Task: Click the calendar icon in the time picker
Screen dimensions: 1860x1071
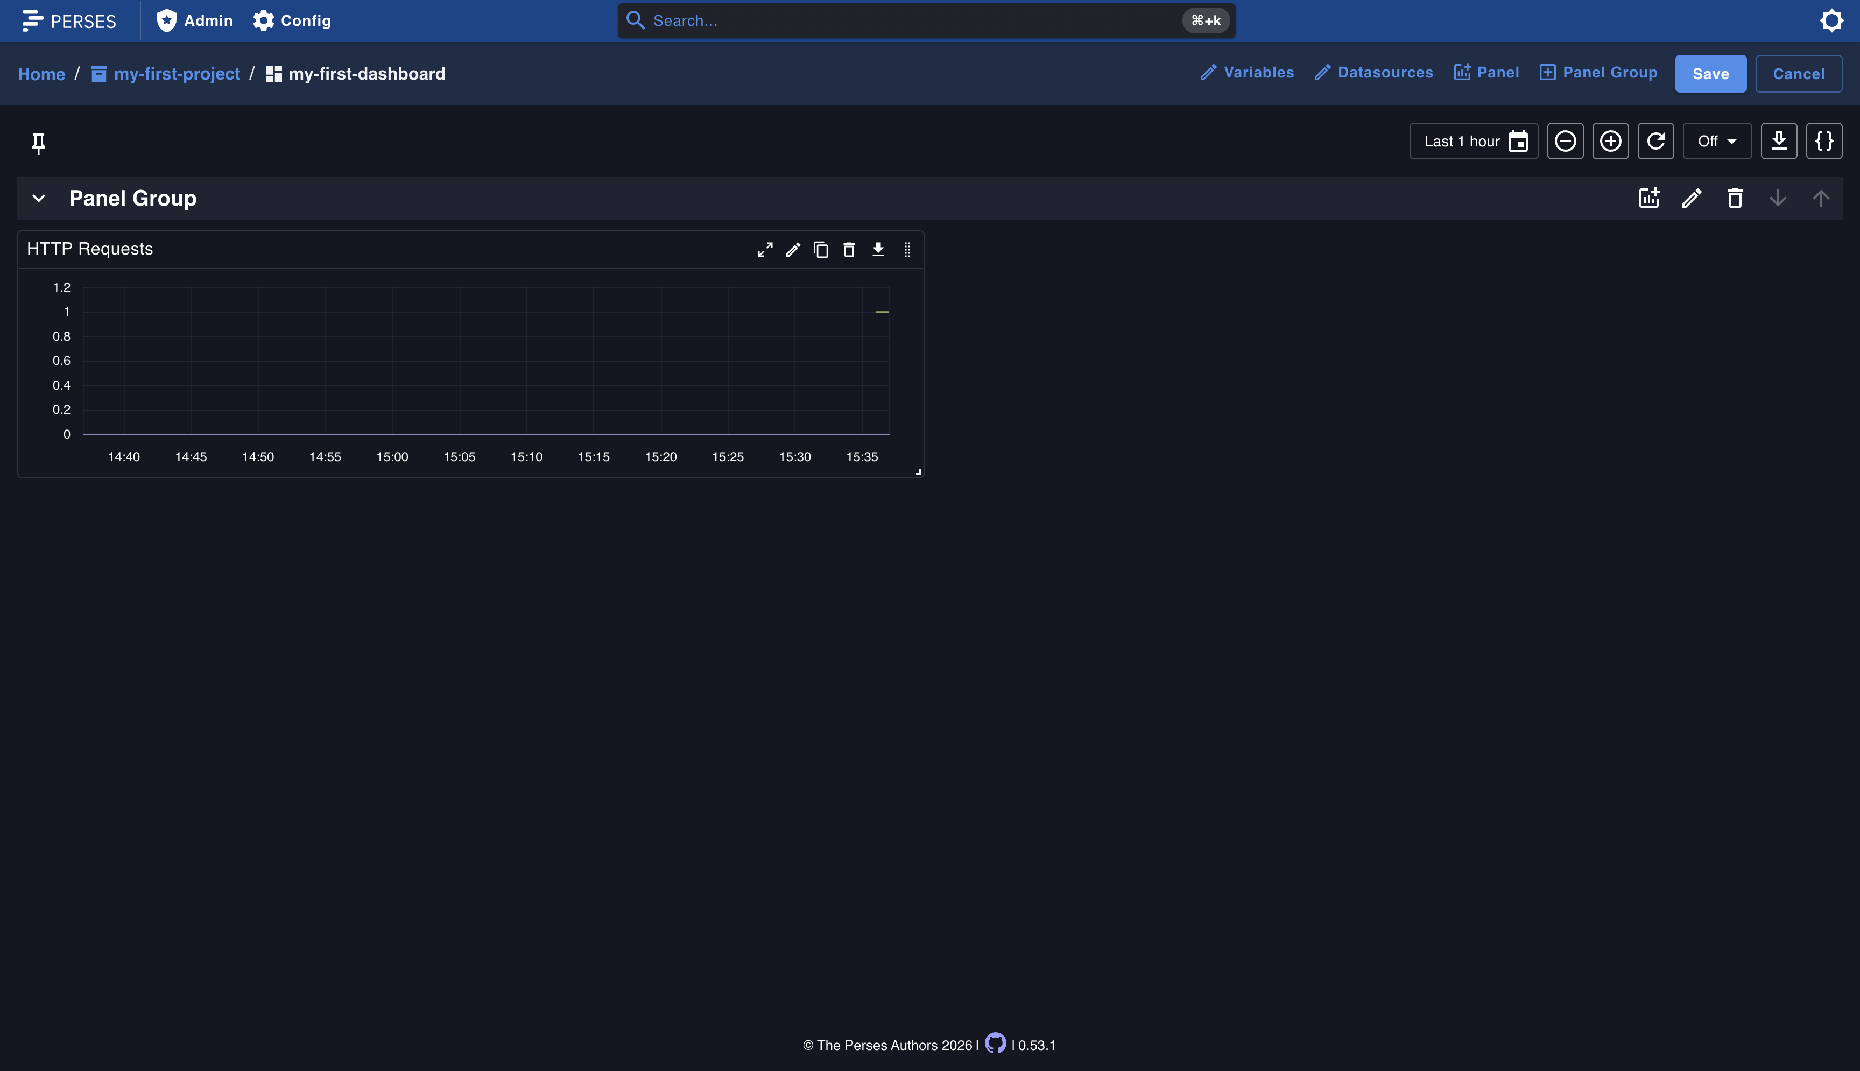Action: coord(1518,141)
